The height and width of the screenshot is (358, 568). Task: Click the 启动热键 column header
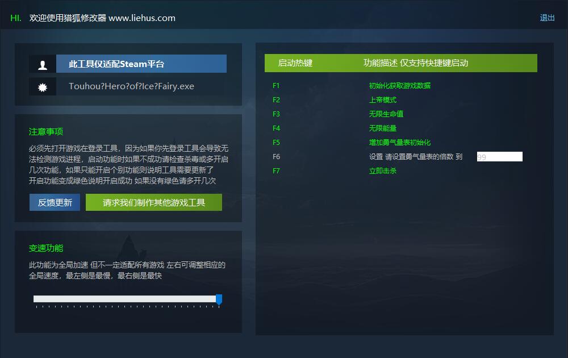[295, 63]
